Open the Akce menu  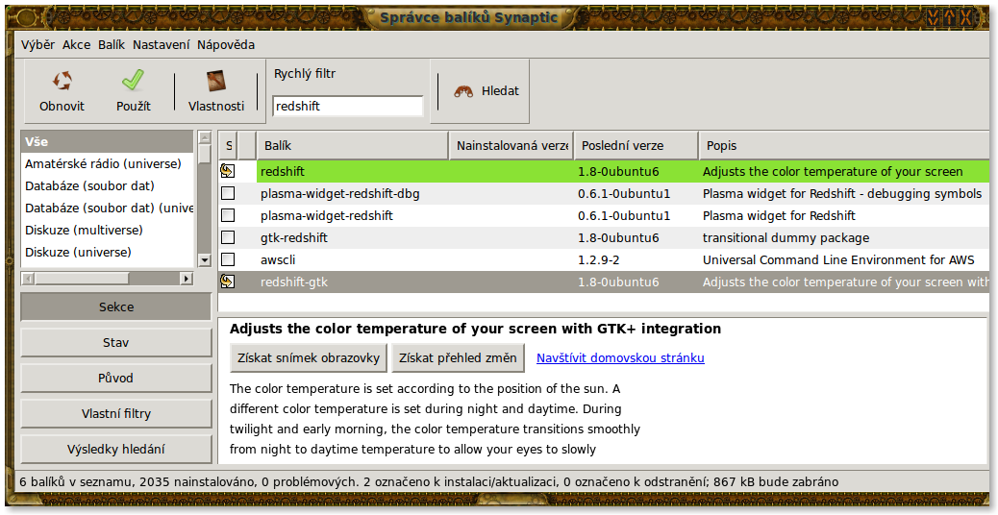76,44
